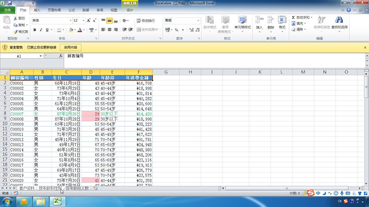The image size is (369, 207).
Task: Switch to Insert (插入) ribbon tab
Action: pyautogui.click(x=37, y=10)
